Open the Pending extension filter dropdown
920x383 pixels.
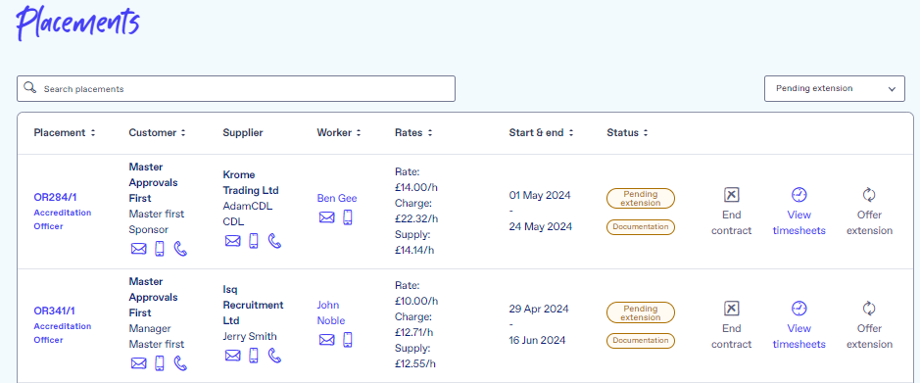tap(835, 88)
